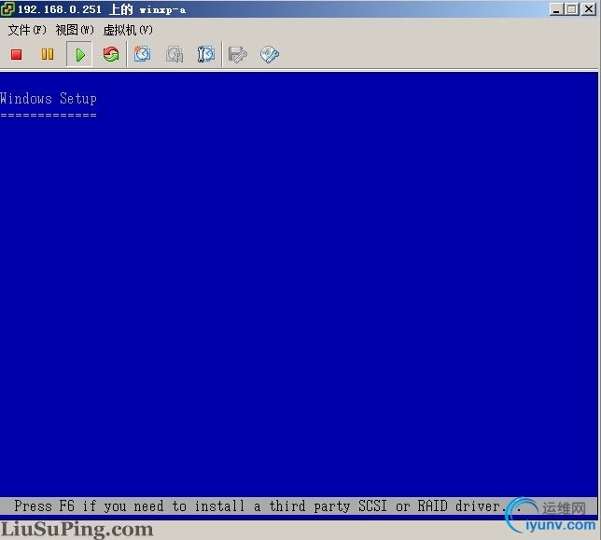Close the winxp-a console window

pos(589,9)
